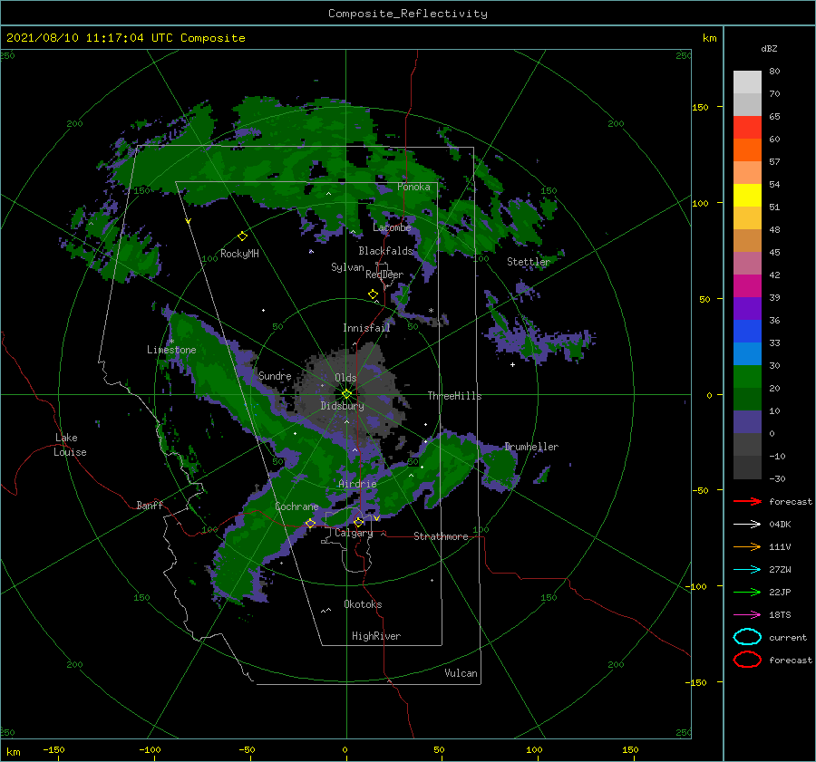The image size is (816, 762).
Task: Select the Didsbury city label
Action: 342,406
